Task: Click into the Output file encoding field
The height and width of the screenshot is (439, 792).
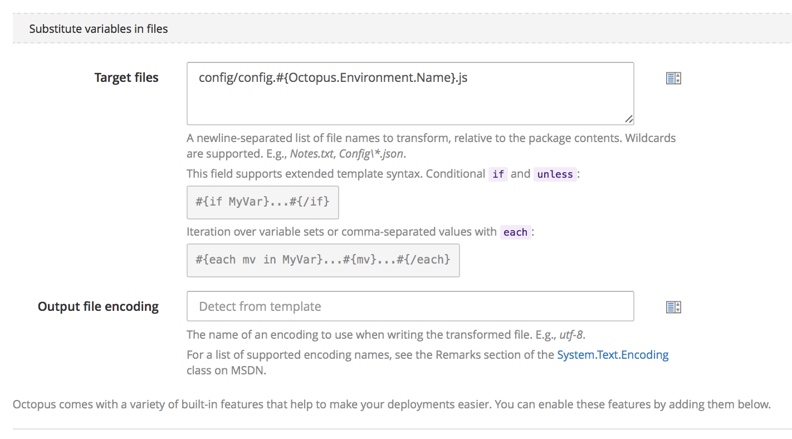Action: (410, 306)
